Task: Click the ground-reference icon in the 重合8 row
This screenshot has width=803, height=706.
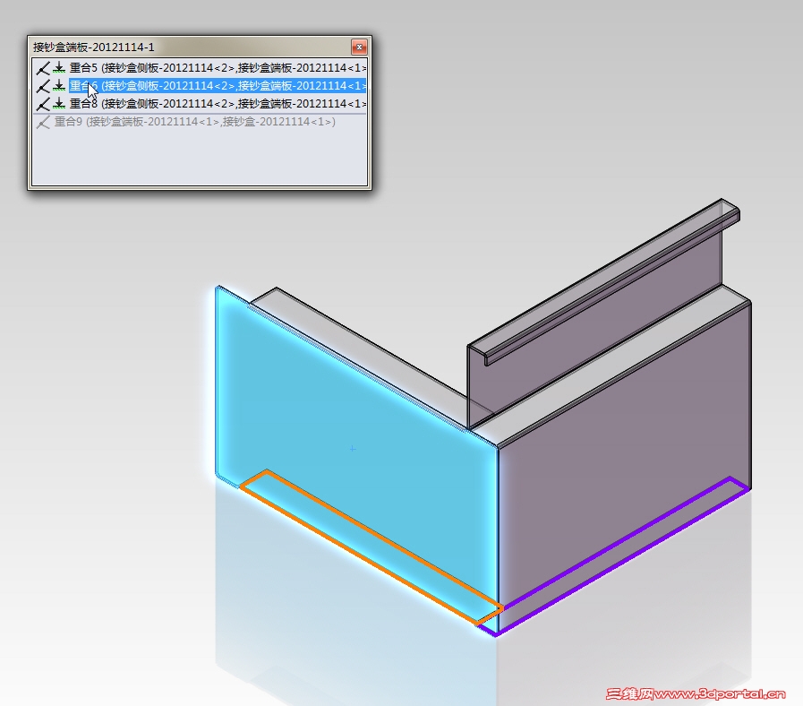Action: tap(59, 104)
